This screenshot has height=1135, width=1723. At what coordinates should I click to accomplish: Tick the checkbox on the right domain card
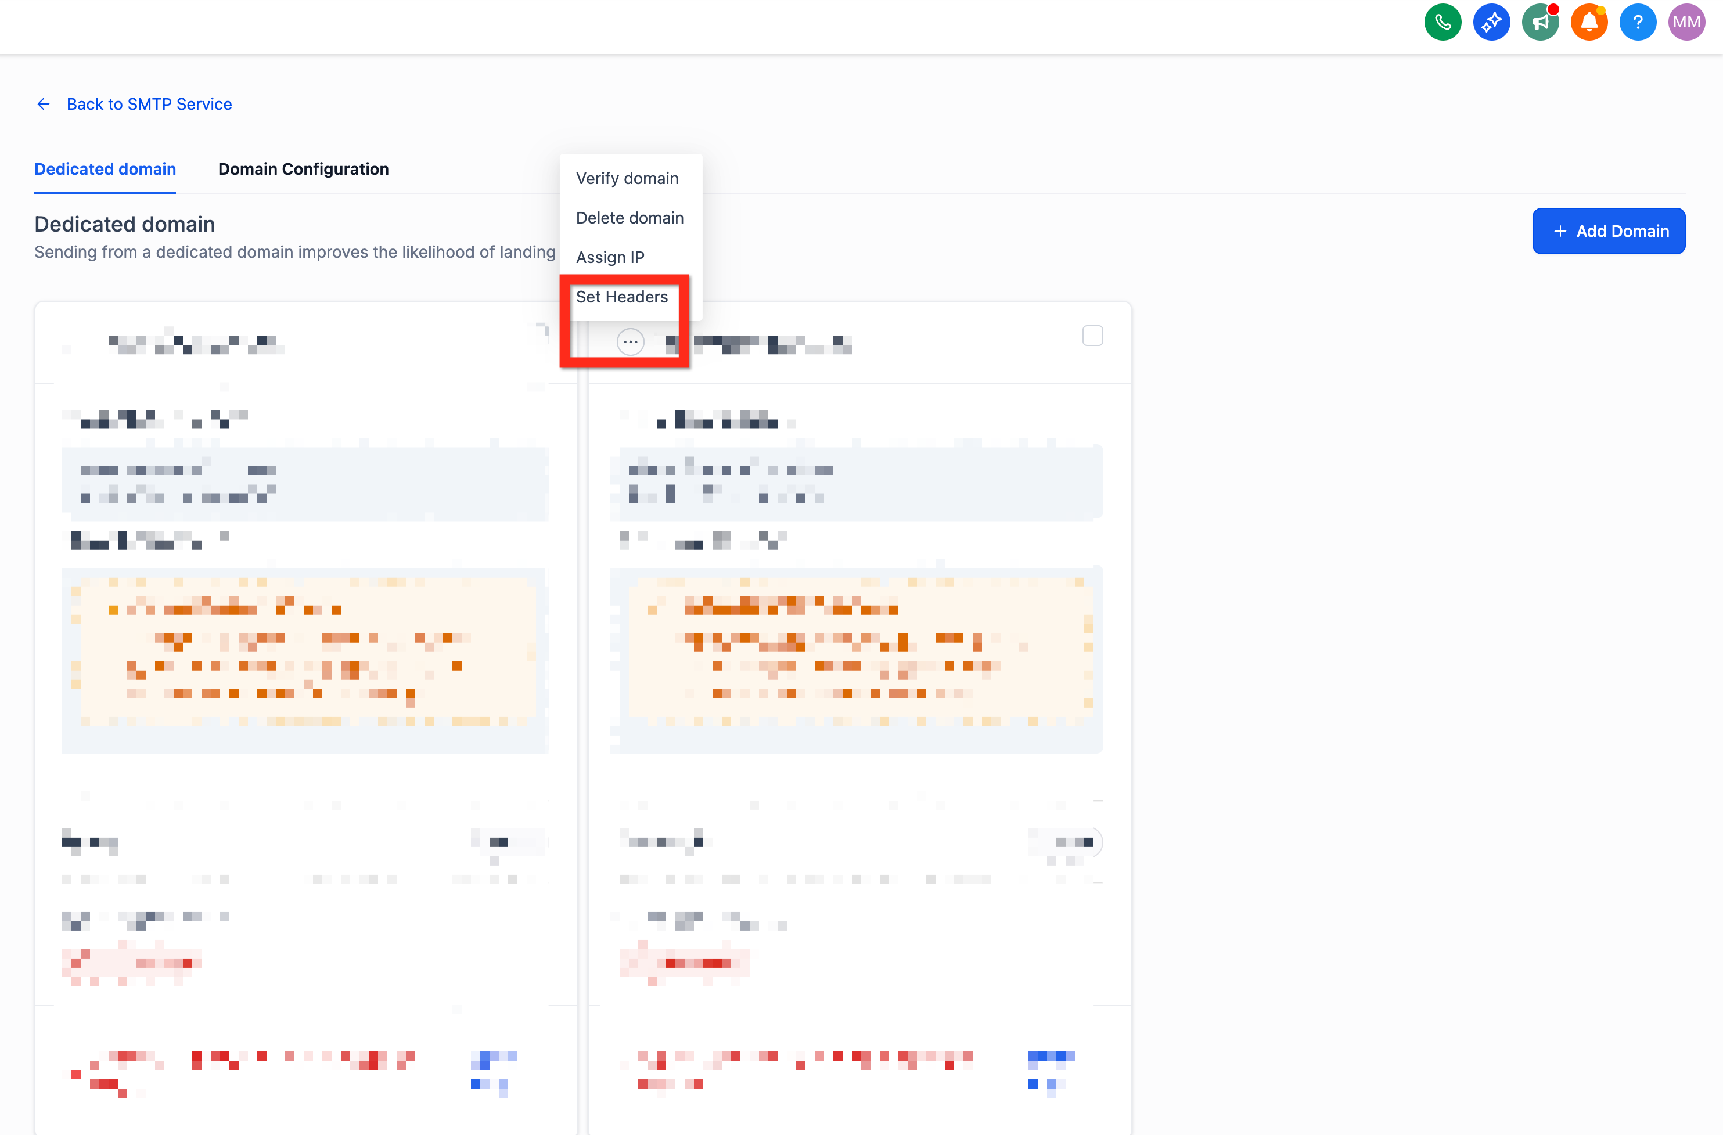coord(1093,335)
